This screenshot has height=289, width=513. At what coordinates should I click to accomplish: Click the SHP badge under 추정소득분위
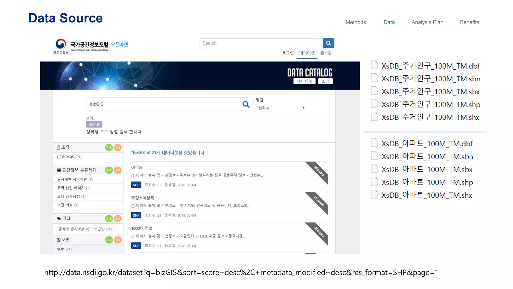[136, 215]
